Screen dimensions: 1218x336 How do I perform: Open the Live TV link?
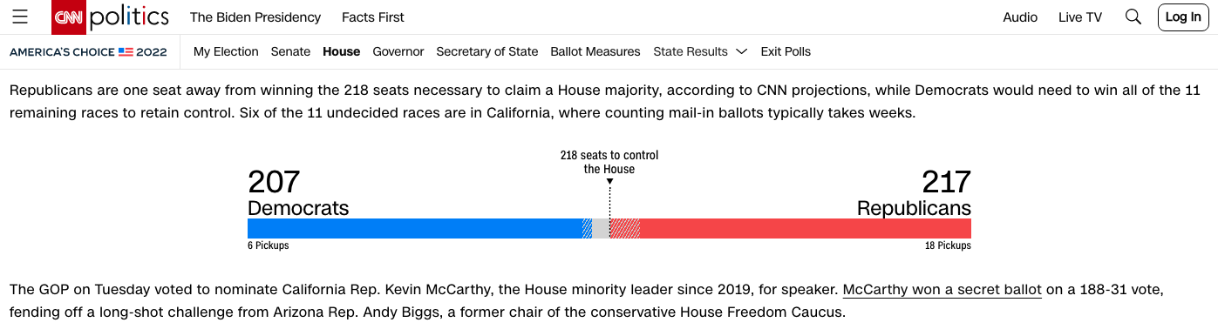click(x=1080, y=17)
